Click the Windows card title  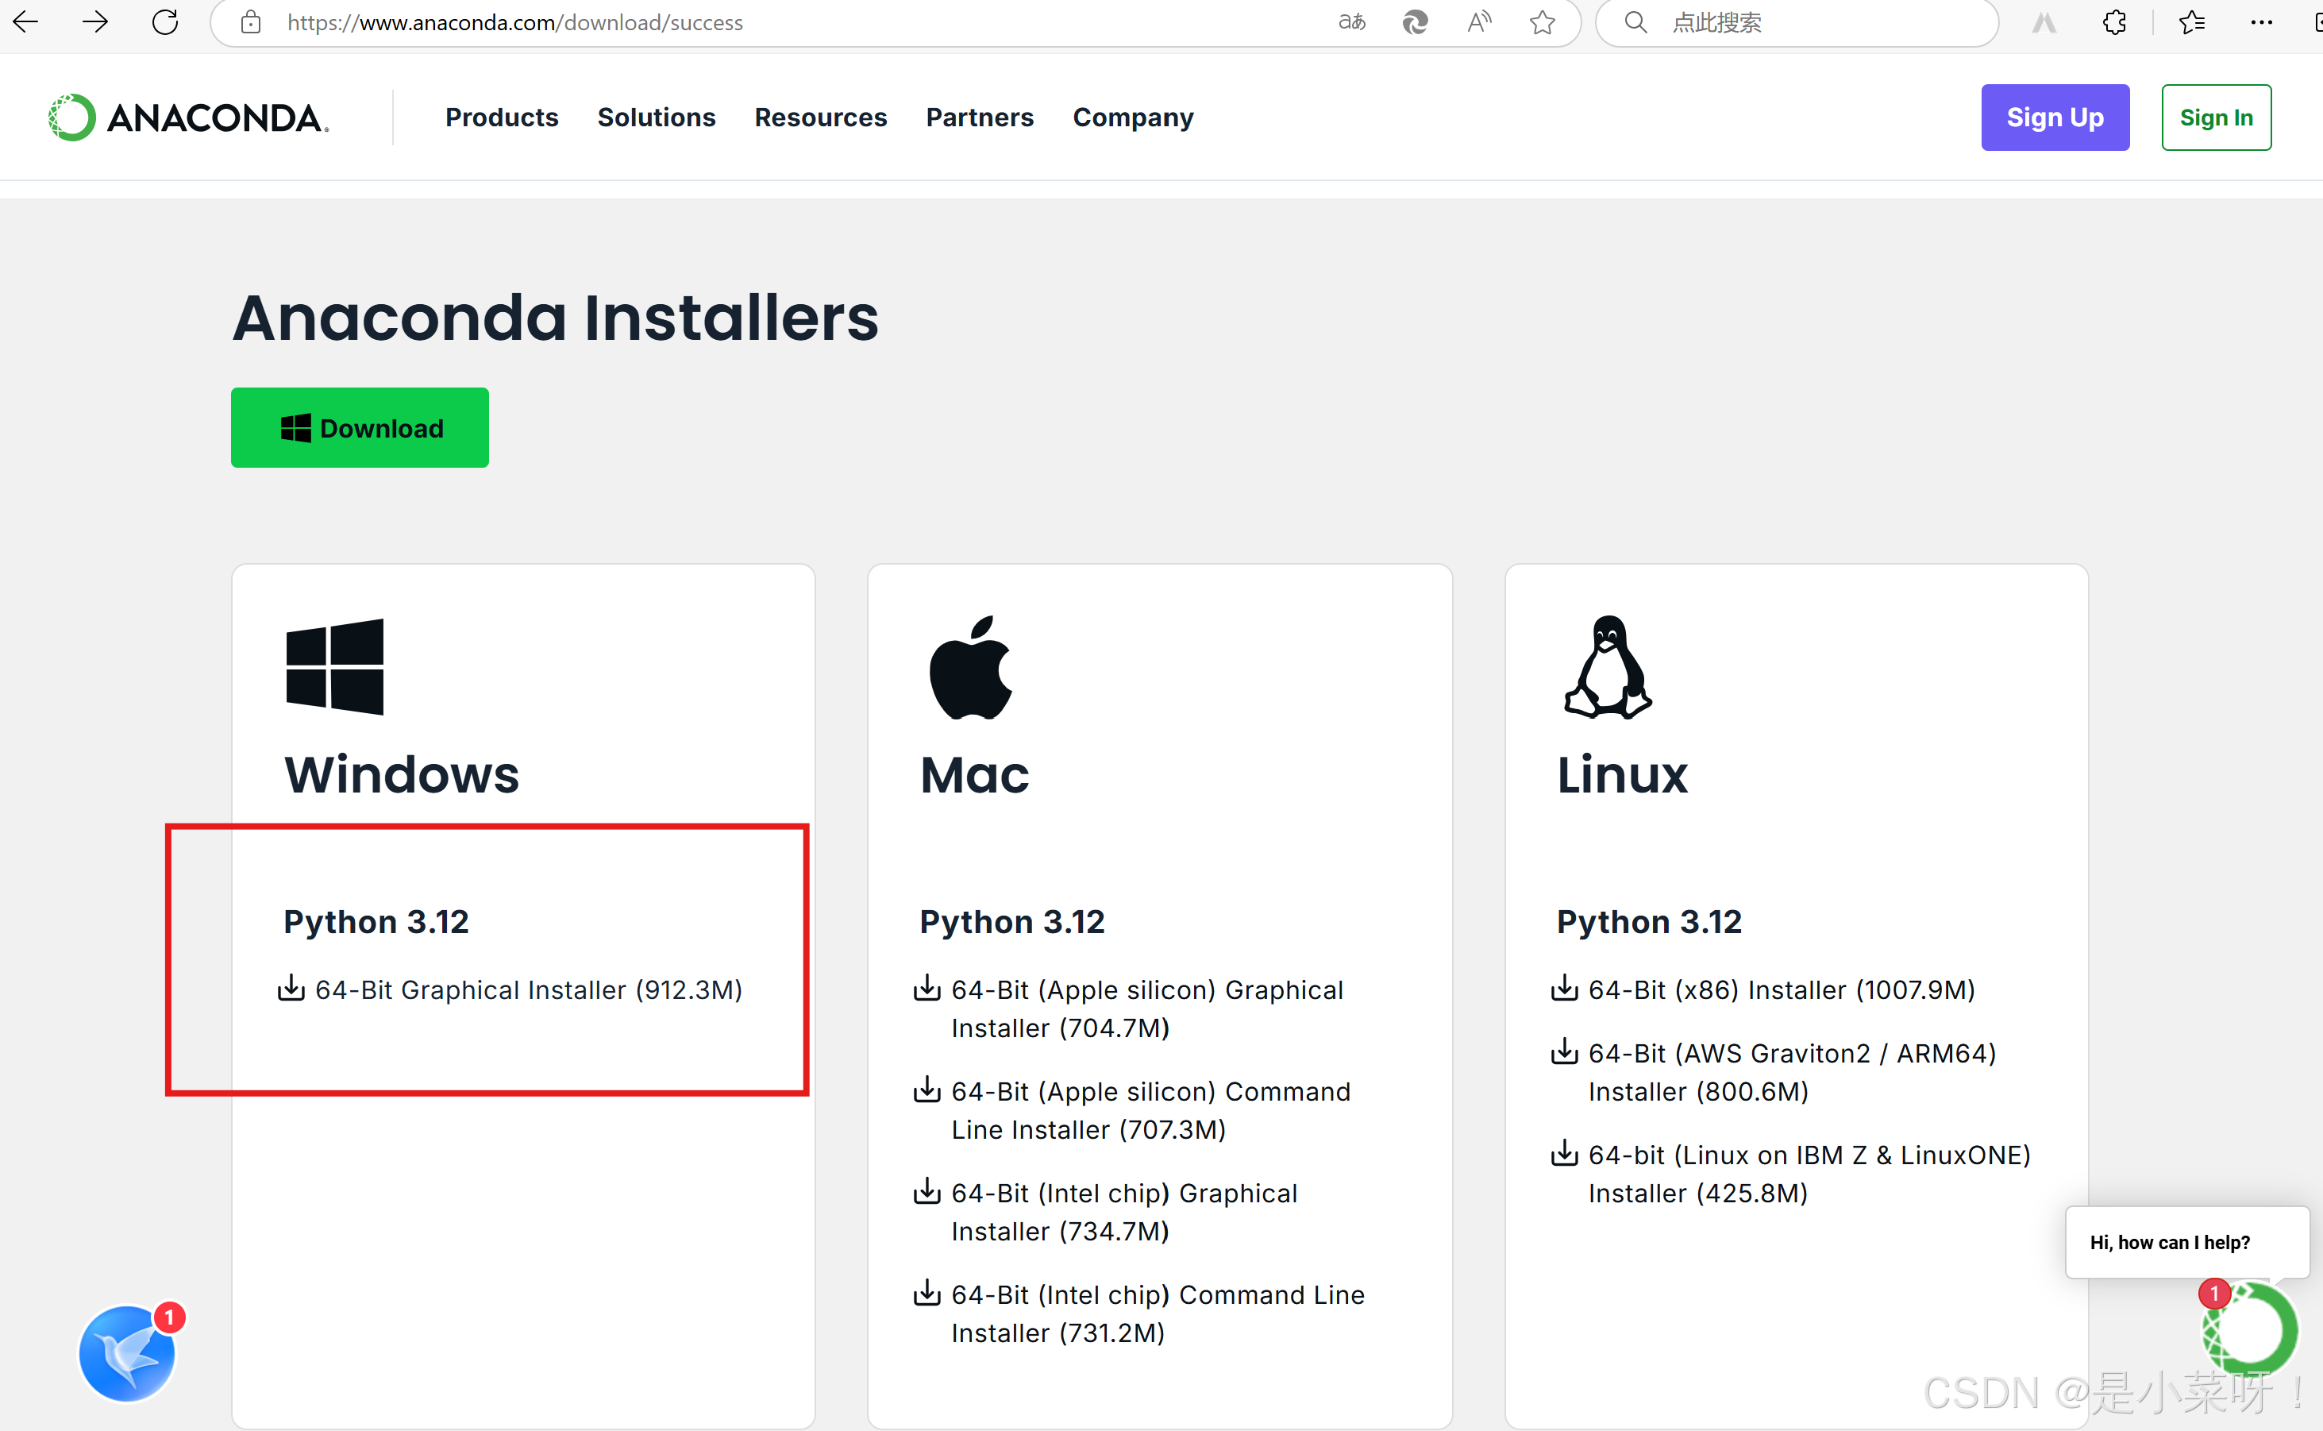point(403,774)
